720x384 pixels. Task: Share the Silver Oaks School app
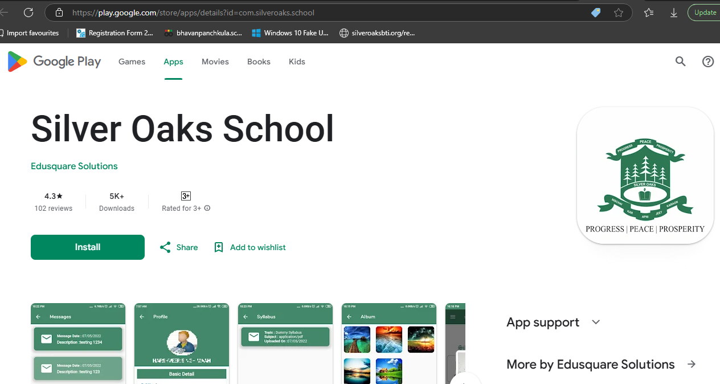point(178,247)
